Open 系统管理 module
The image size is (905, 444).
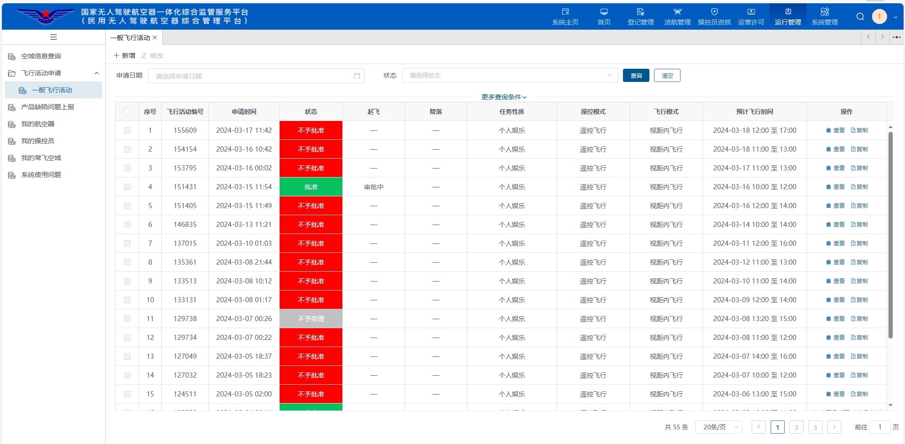point(824,16)
